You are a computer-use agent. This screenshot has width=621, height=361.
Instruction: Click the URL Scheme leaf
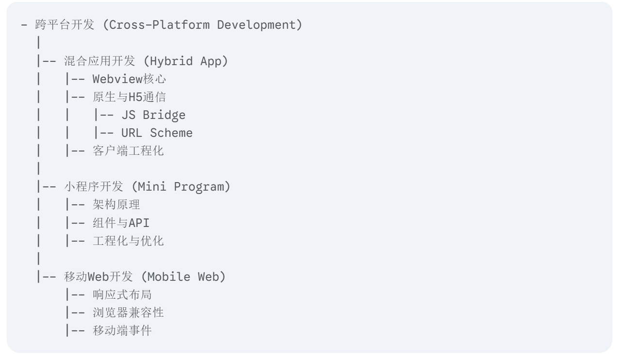157,133
